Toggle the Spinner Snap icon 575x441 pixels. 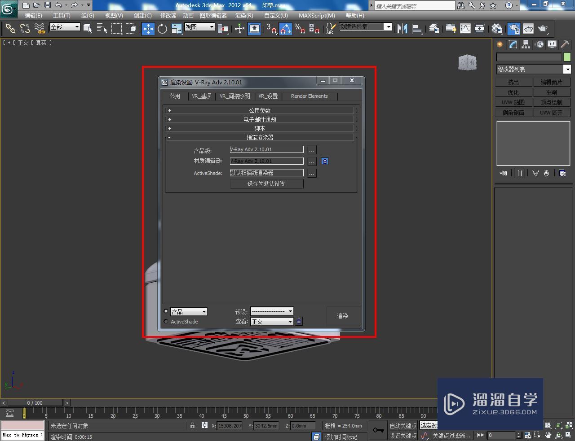(314, 29)
